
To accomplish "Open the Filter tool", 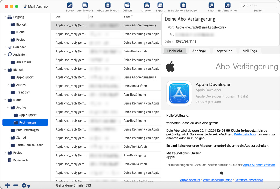I will point(211,5).
